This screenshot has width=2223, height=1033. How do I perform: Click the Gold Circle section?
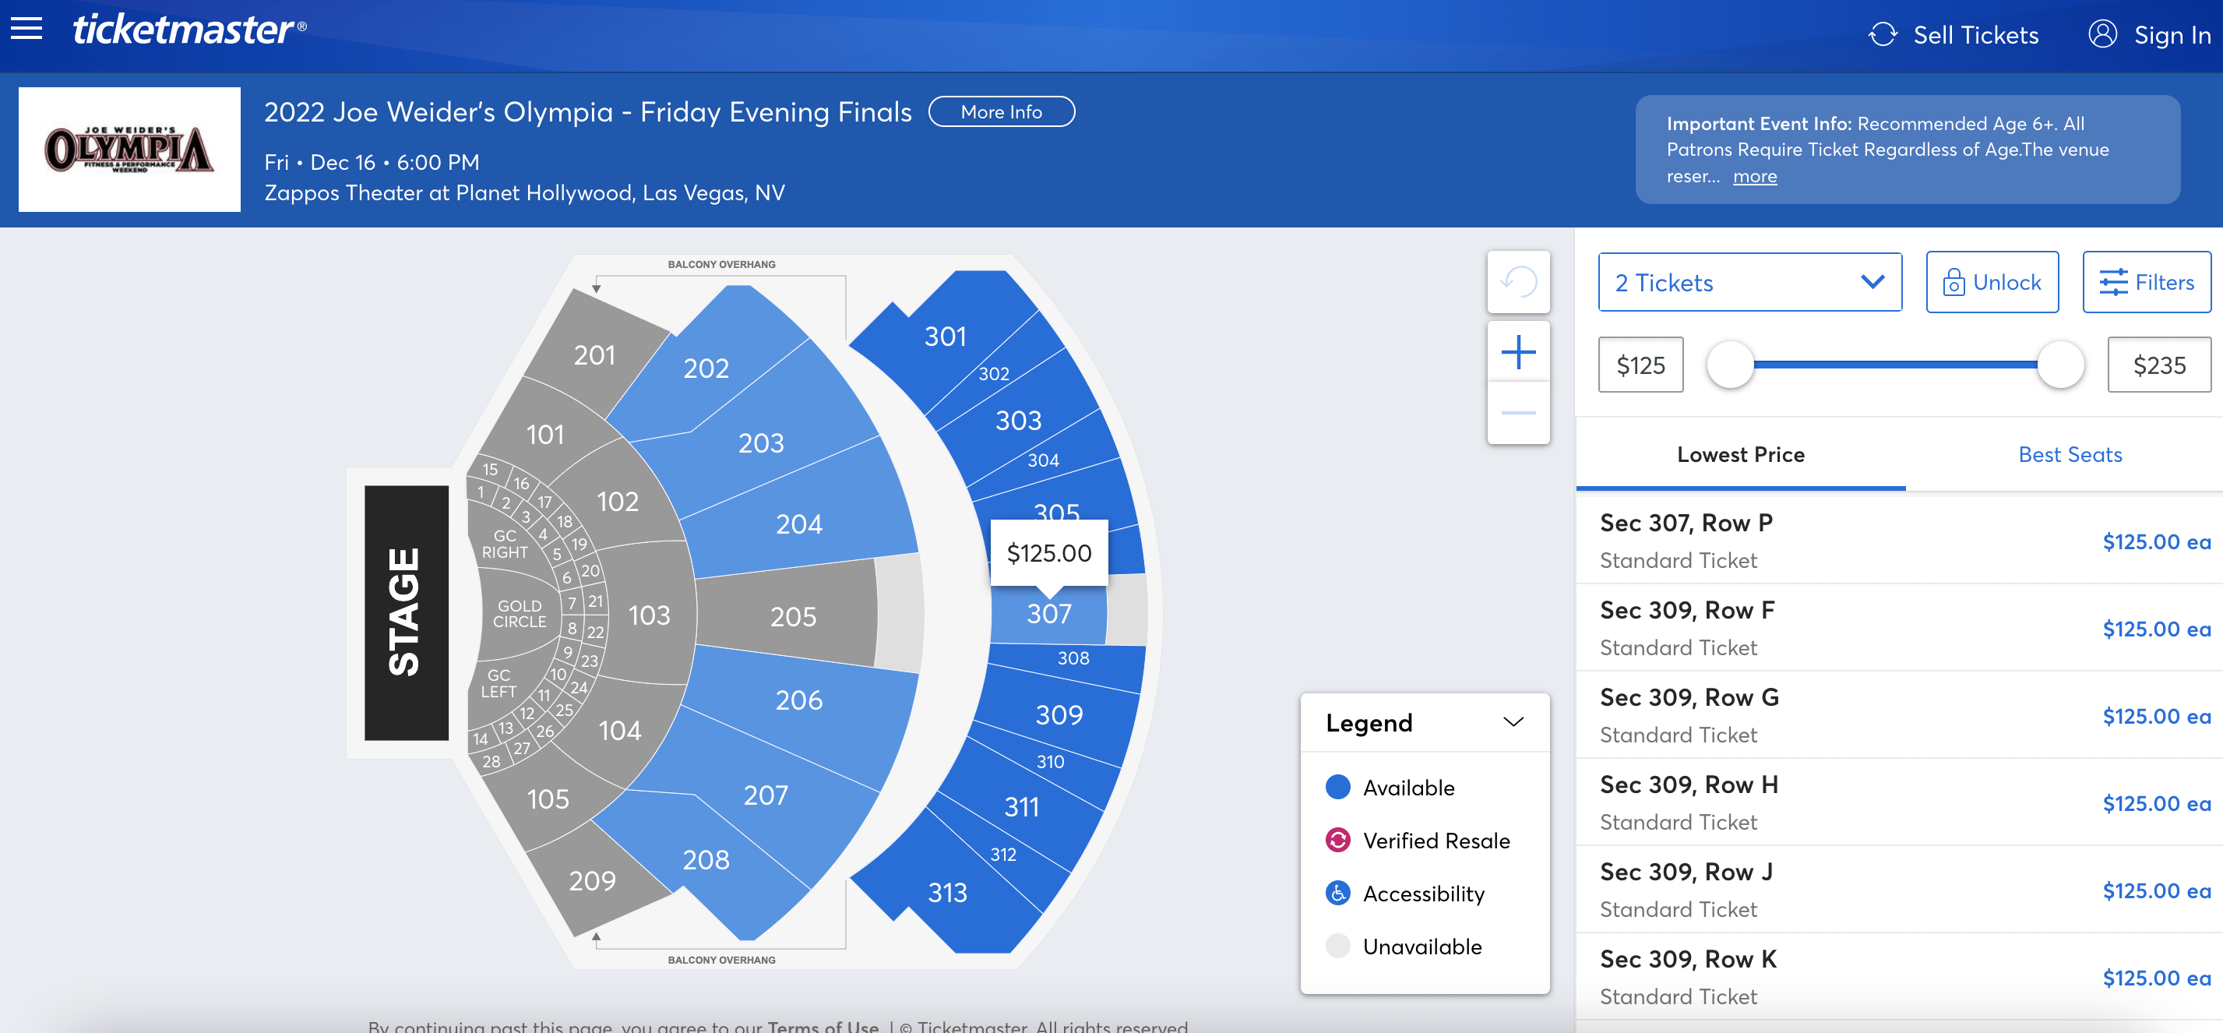click(520, 614)
